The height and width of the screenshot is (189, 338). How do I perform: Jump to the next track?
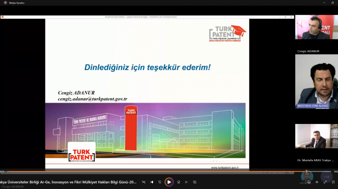(186, 182)
